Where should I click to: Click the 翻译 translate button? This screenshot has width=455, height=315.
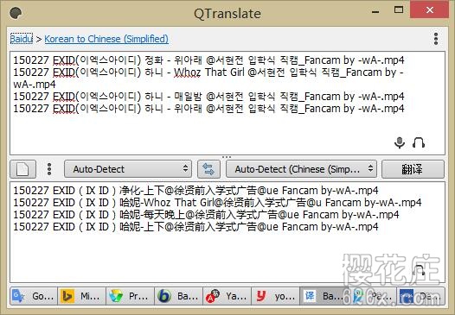click(413, 169)
